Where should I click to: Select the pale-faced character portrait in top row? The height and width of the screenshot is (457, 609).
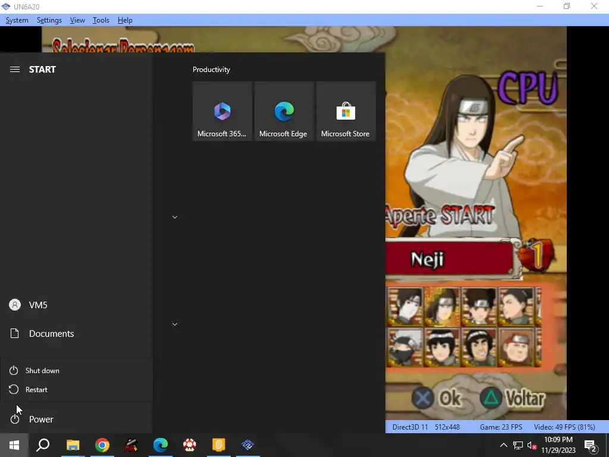(405, 306)
